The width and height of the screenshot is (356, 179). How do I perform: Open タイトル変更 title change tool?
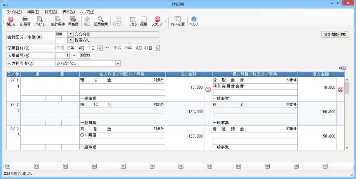[x=178, y=21]
